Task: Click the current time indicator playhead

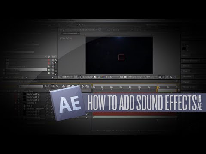Action: point(158,87)
